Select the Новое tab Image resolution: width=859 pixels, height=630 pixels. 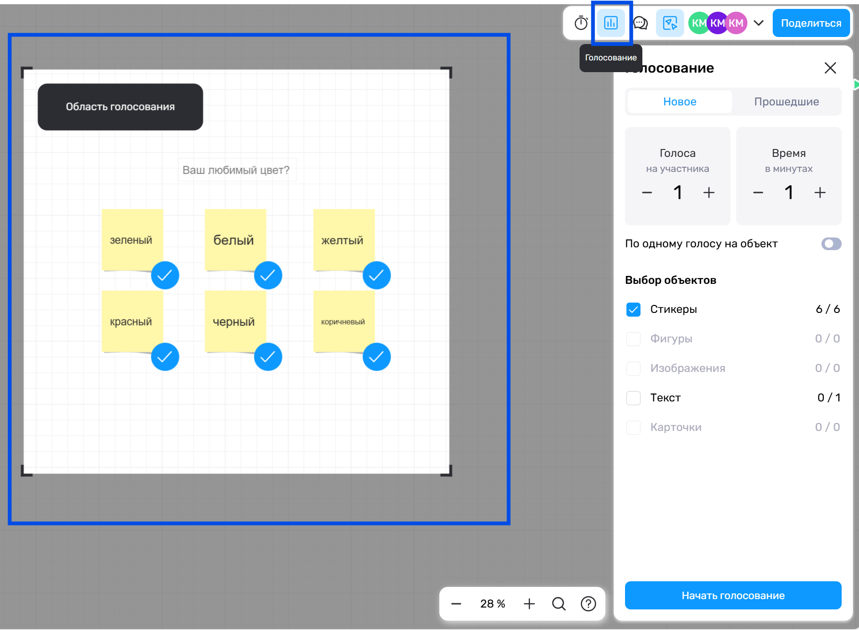679,102
